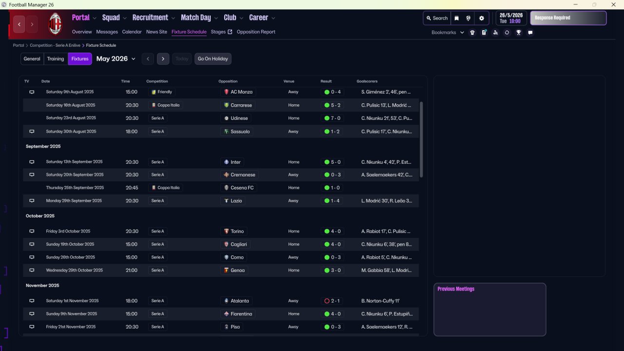624x351 pixels.
Task: Click the Response Required button
Action: pyautogui.click(x=568, y=18)
